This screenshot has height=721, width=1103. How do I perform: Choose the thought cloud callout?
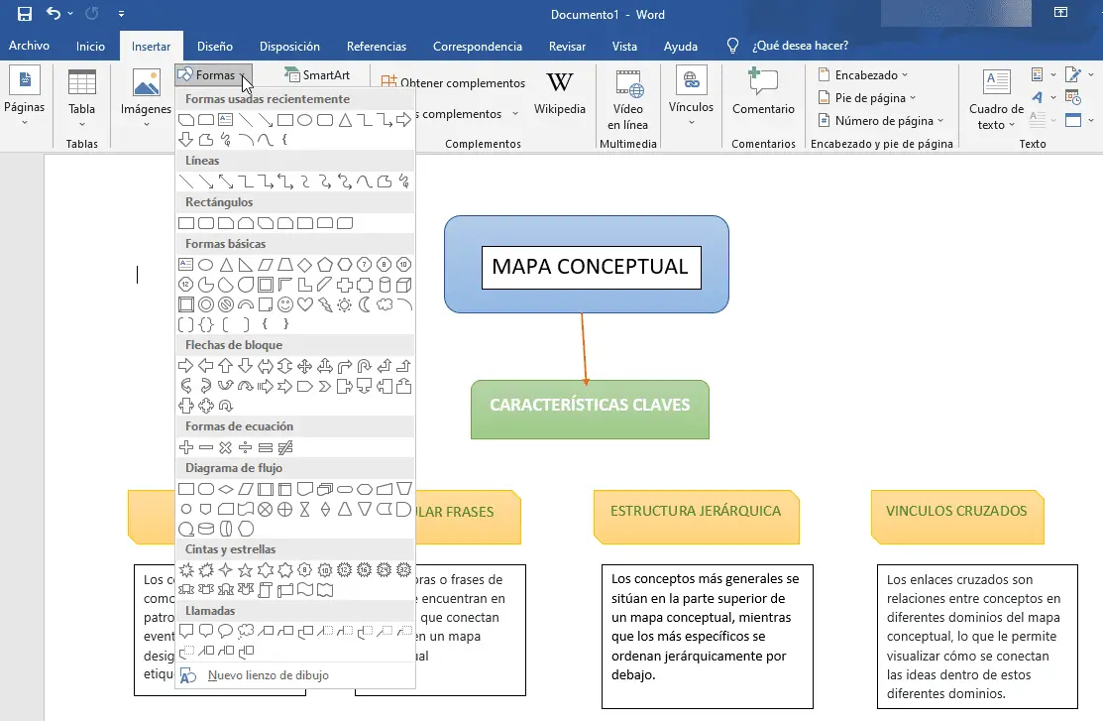click(x=246, y=631)
